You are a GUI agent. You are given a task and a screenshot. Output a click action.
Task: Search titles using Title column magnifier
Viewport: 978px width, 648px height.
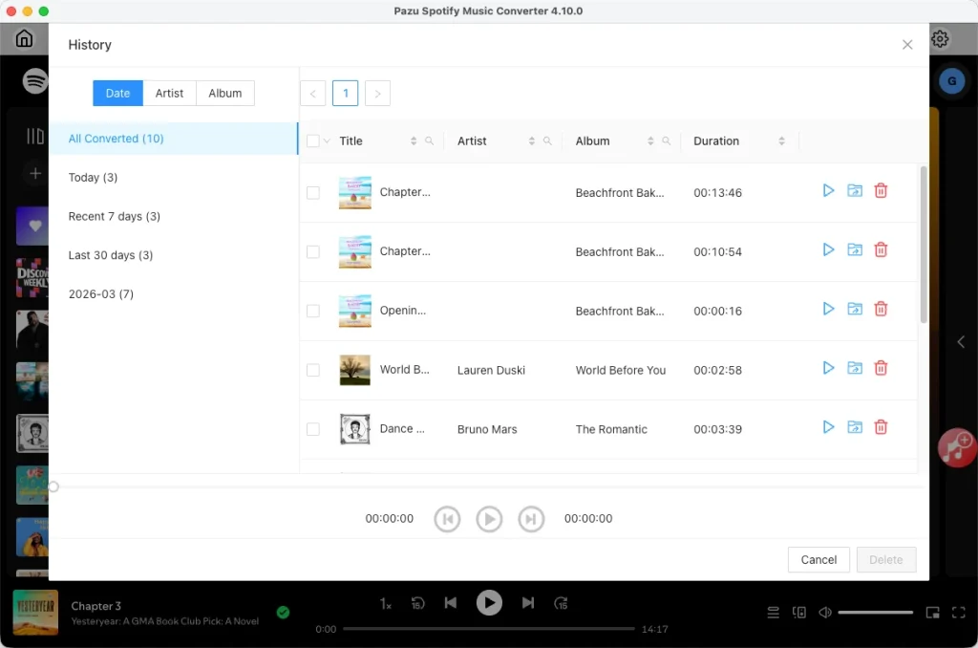coord(429,141)
